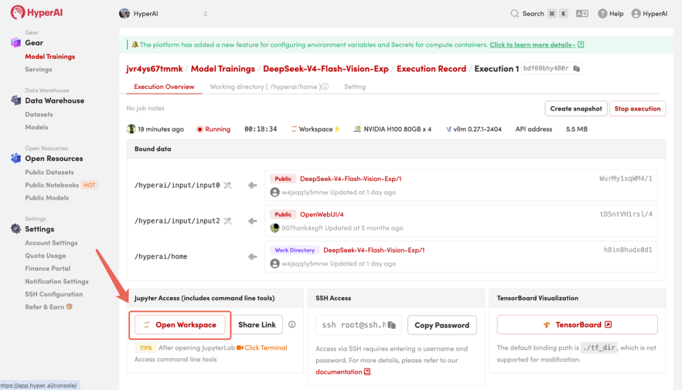Open the HyperAI user account menu
This screenshot has width=682, height=390.
pos(649,13)
